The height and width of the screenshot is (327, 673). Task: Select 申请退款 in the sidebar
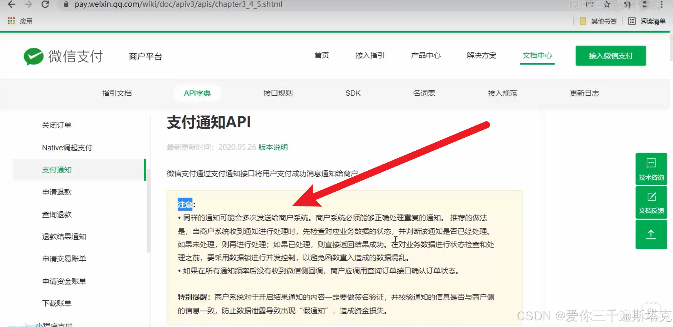57,192
